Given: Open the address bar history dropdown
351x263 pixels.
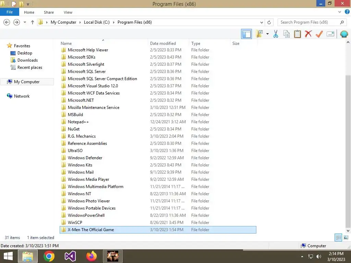Looking at the screenshot, I should (262, 22).
